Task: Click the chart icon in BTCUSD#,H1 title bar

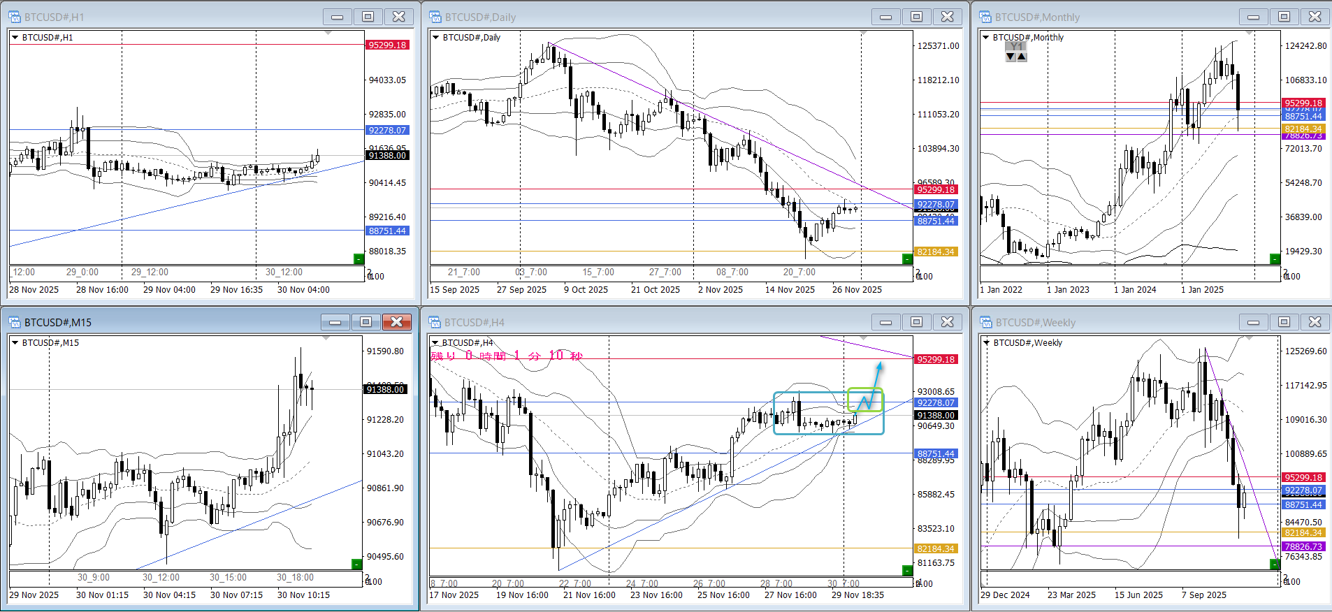Action: [15, 17]
